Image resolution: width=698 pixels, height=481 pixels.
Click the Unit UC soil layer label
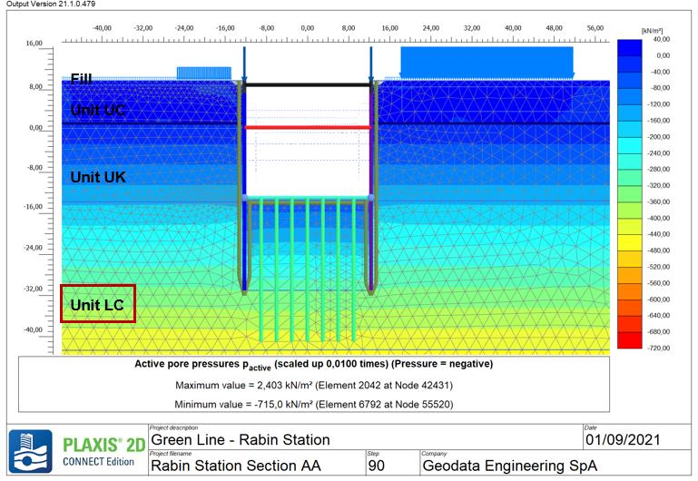98,111
